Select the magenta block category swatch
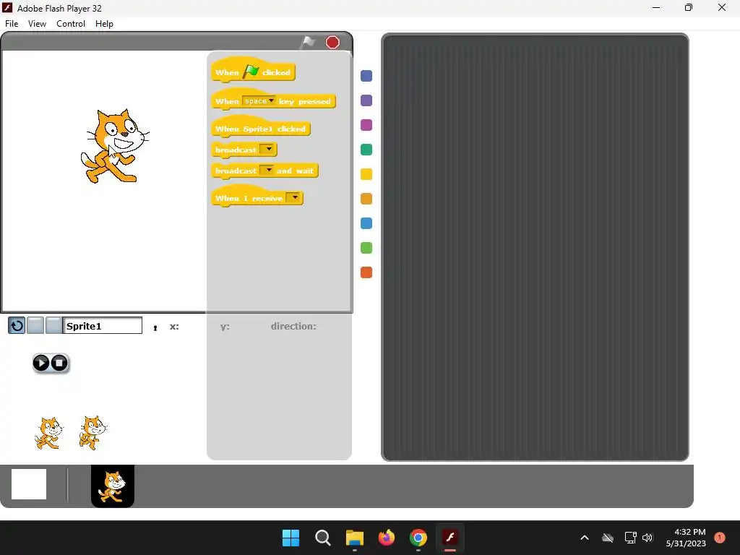 tap(366, 125)
